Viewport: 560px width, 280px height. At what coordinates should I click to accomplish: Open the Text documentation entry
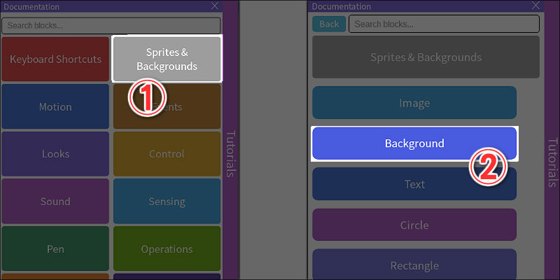pos(414,184)
